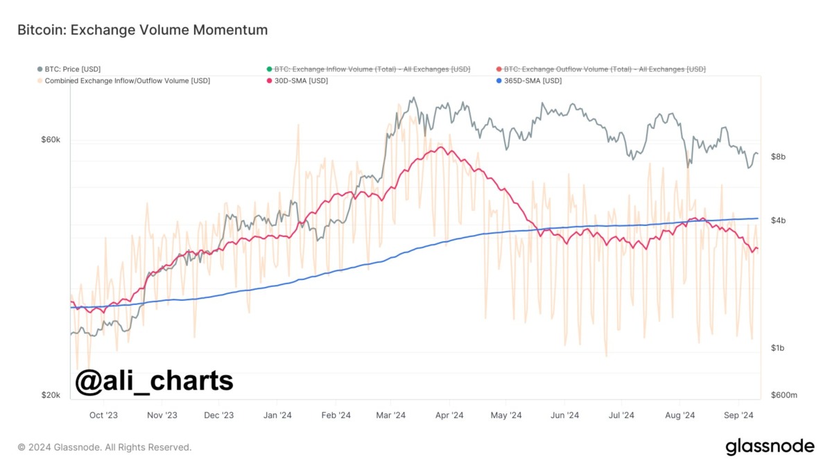Image resolution: width=832 pixels, height=468 pixels.
Task: Enable the struck-through Exchange Outflow Volume series
Action: tap(605, 69)
